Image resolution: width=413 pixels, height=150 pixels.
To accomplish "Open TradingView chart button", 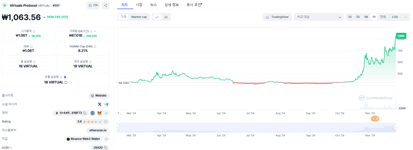I will point(277,17).
